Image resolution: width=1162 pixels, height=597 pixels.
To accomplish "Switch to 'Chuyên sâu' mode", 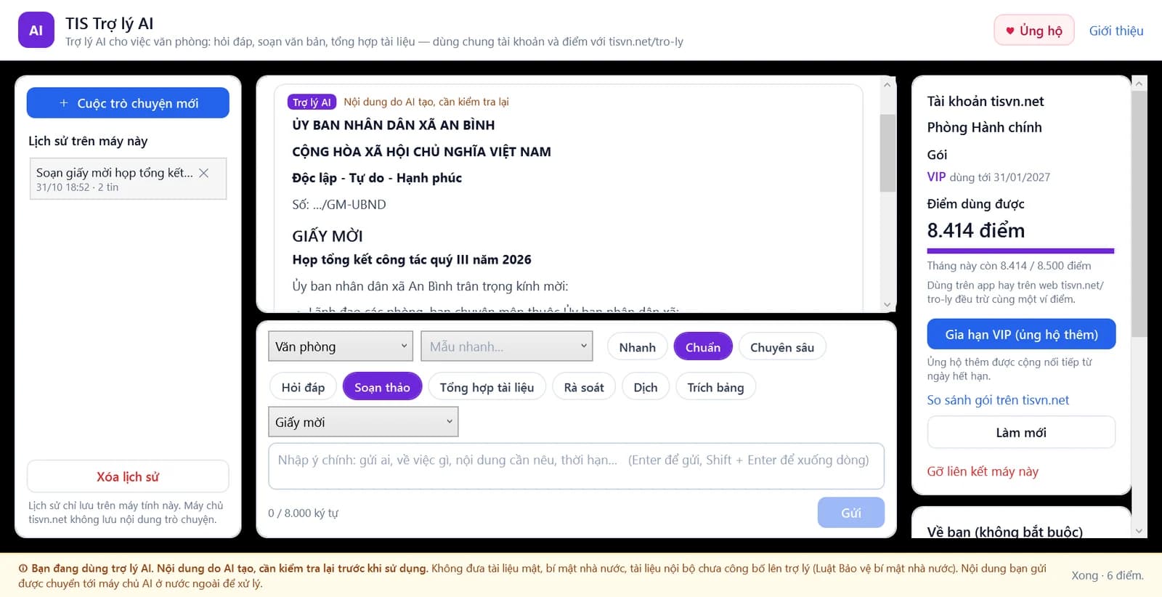I will 782,347.
